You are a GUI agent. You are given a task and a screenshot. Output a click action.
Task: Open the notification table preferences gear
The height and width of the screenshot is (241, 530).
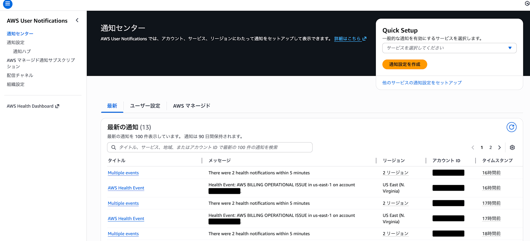click(x=512, y=147)
